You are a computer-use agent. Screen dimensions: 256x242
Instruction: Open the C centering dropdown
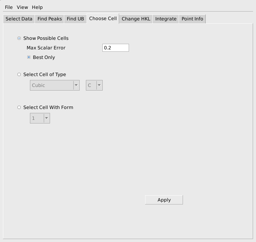94,85
